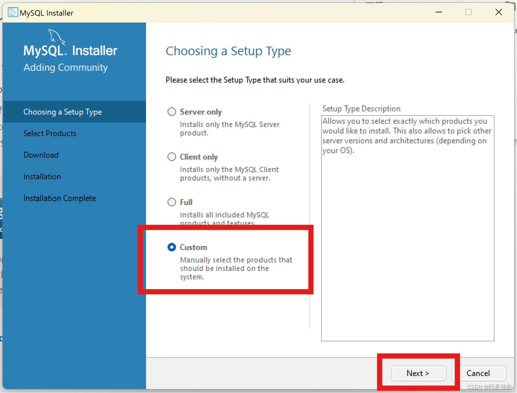The image size is (517, 393).
Task: Click the 'Adding Community' subtitle text
Action: pyautogui.click(x=66, y=68)
